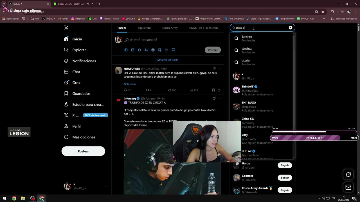Screen dimensions: 360x202
Task: View stats of the HUASOPEEK post
Action: 193,90
